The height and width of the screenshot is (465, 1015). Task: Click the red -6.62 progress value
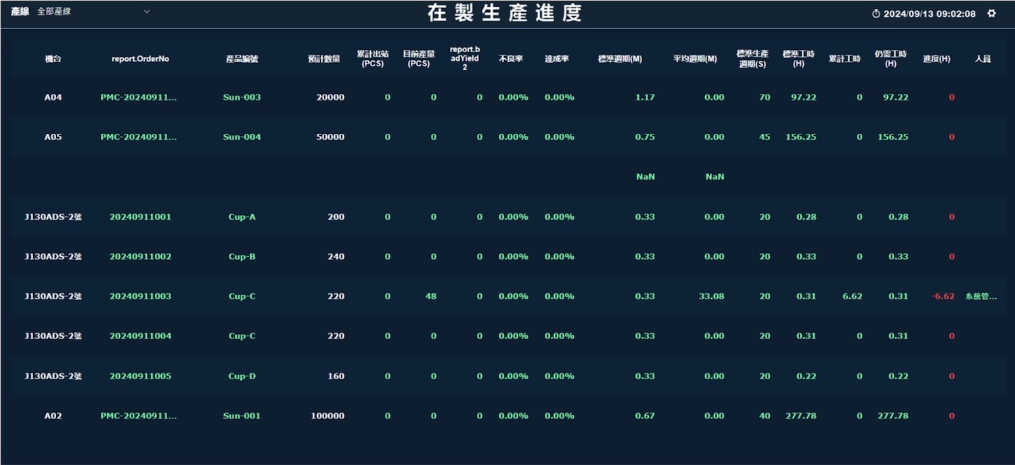click(942, 296)
